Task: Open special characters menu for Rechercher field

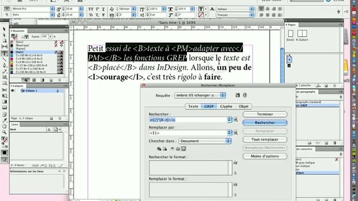Action: pos(235,119)
